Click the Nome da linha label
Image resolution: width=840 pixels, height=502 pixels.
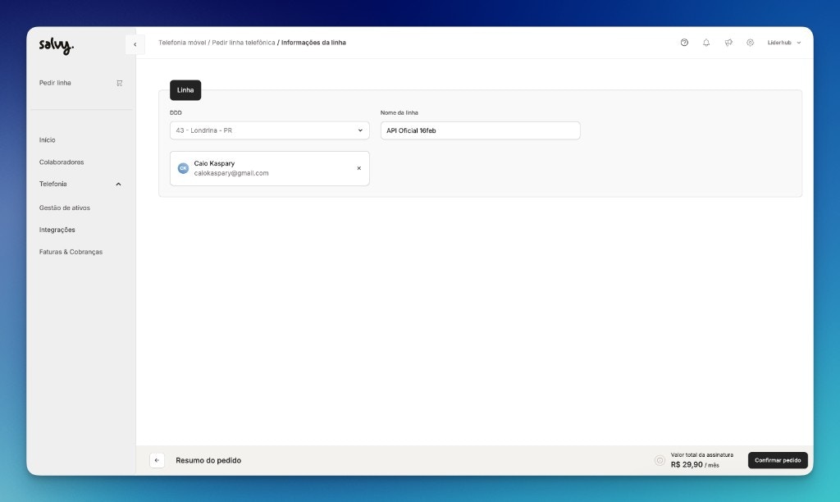click(x=399, y=113)
